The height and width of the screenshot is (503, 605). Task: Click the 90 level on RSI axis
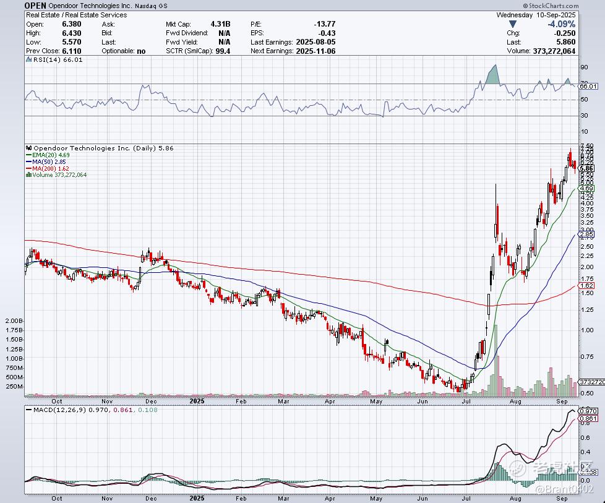tap(584, 67)
